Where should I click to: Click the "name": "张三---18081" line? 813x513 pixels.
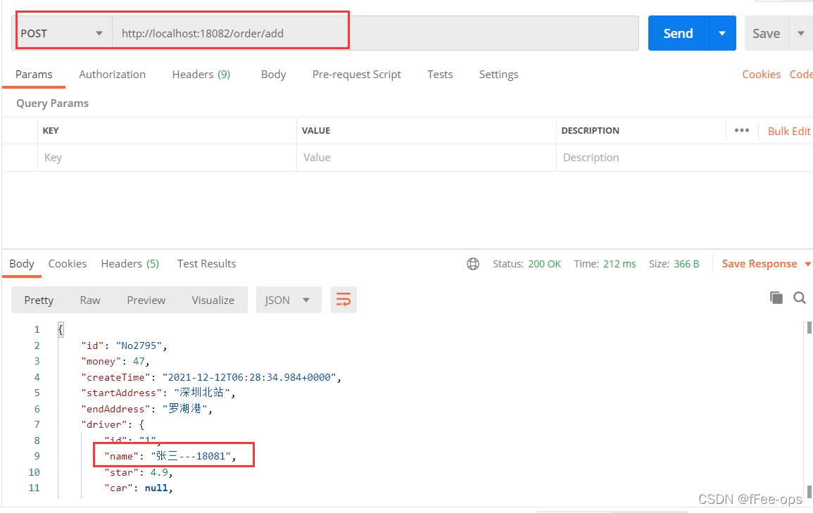click(170, 456)
